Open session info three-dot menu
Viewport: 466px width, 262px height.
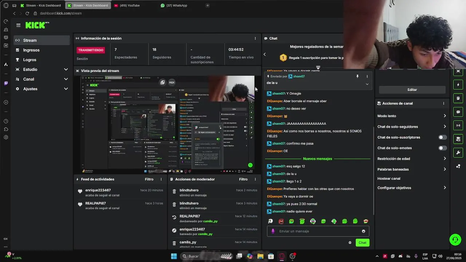tap(255, 38)
